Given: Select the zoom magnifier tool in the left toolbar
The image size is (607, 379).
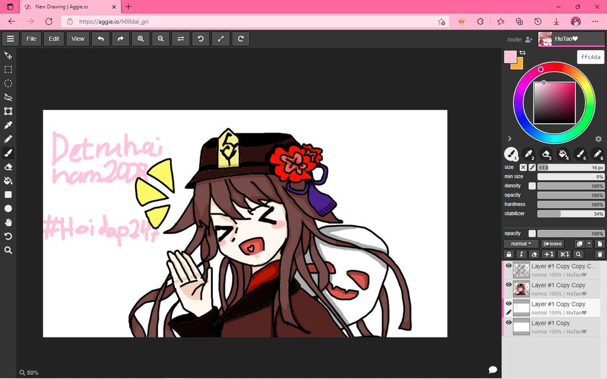Looking at the screenshot, I should point(8,250).
